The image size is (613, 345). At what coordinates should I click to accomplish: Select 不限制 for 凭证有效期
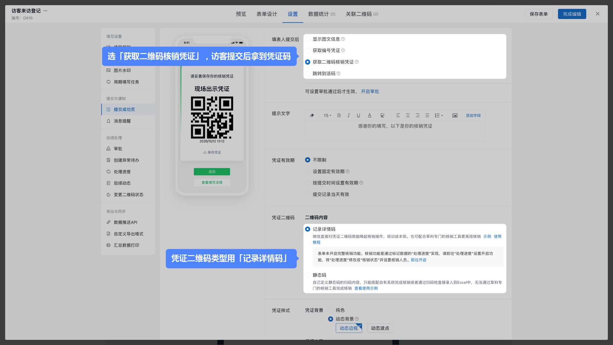coord(308,160)
